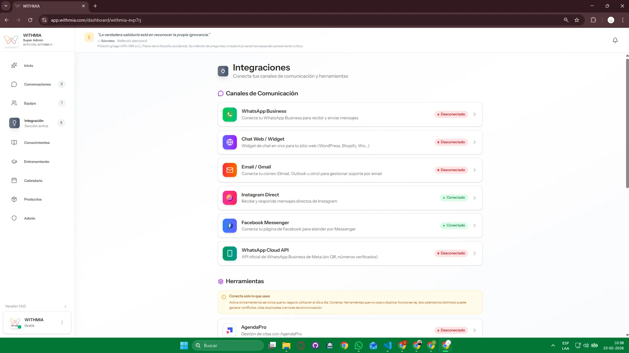The image size is (629, 353).
Task: Reload the current page
Action: [30, 20]
